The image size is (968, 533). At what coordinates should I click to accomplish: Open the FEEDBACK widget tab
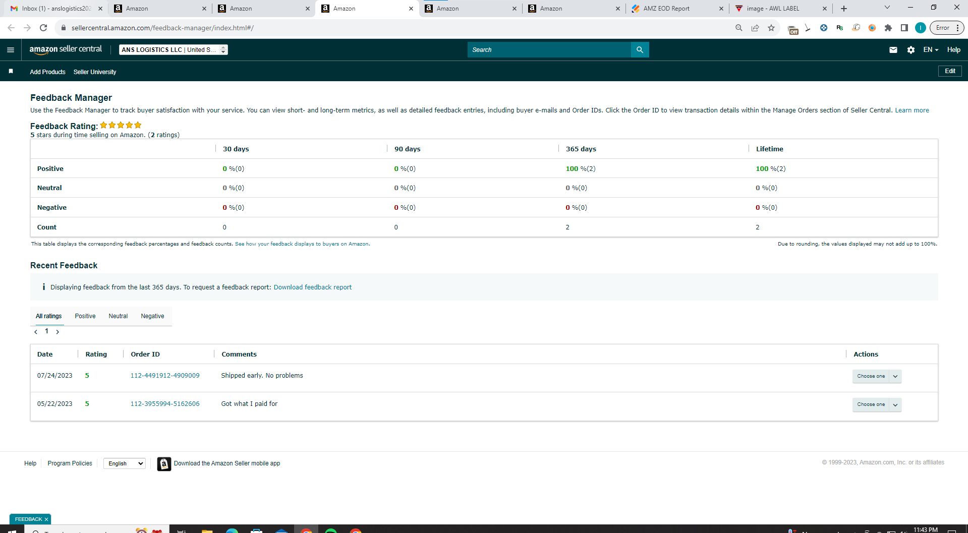[28, 519]
